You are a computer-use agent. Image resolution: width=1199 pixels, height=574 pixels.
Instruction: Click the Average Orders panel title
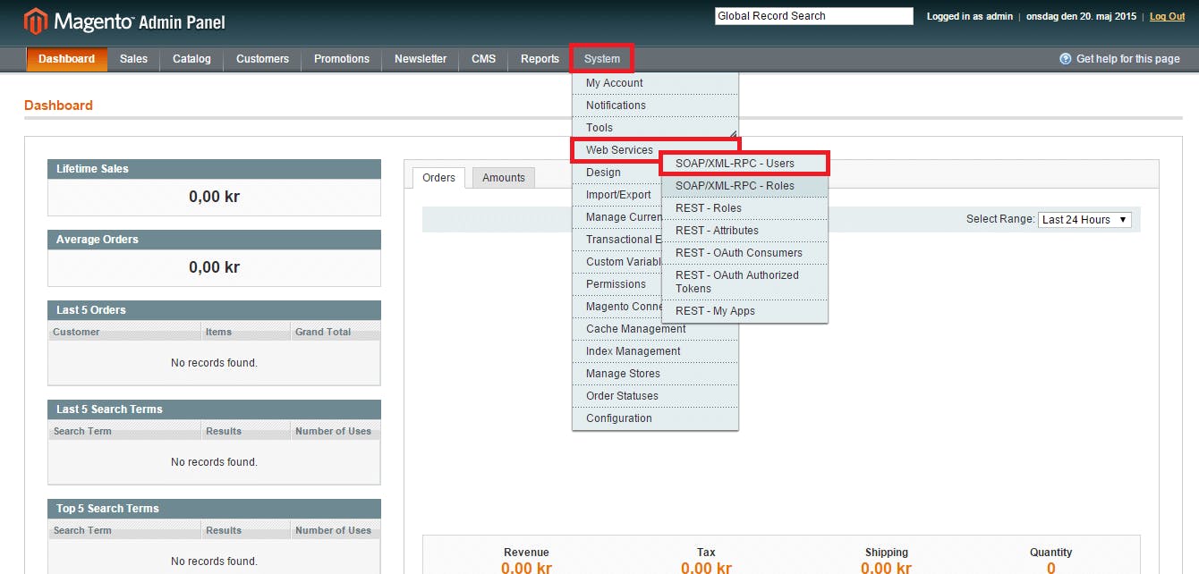[98, 240]
